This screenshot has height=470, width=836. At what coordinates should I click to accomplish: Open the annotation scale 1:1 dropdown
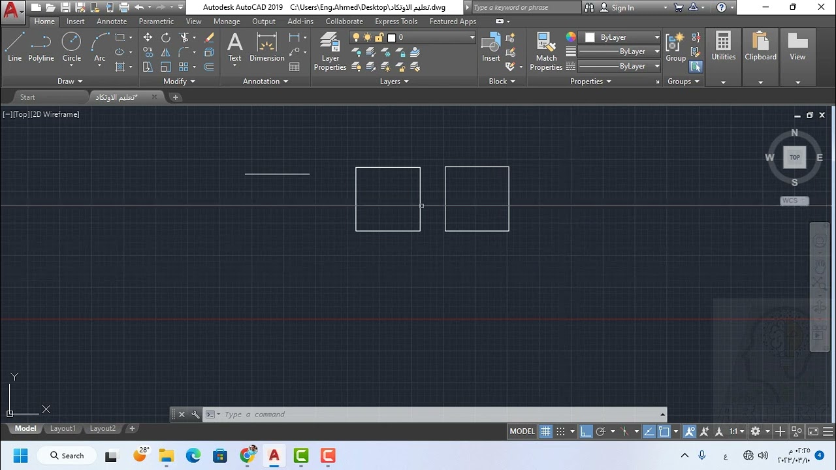tap(737, 431)
